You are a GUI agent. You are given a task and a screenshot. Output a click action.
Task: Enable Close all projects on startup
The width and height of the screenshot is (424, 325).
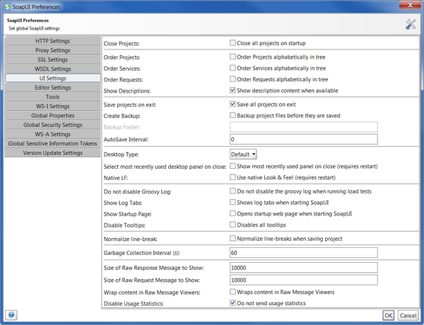click(233, 43)
